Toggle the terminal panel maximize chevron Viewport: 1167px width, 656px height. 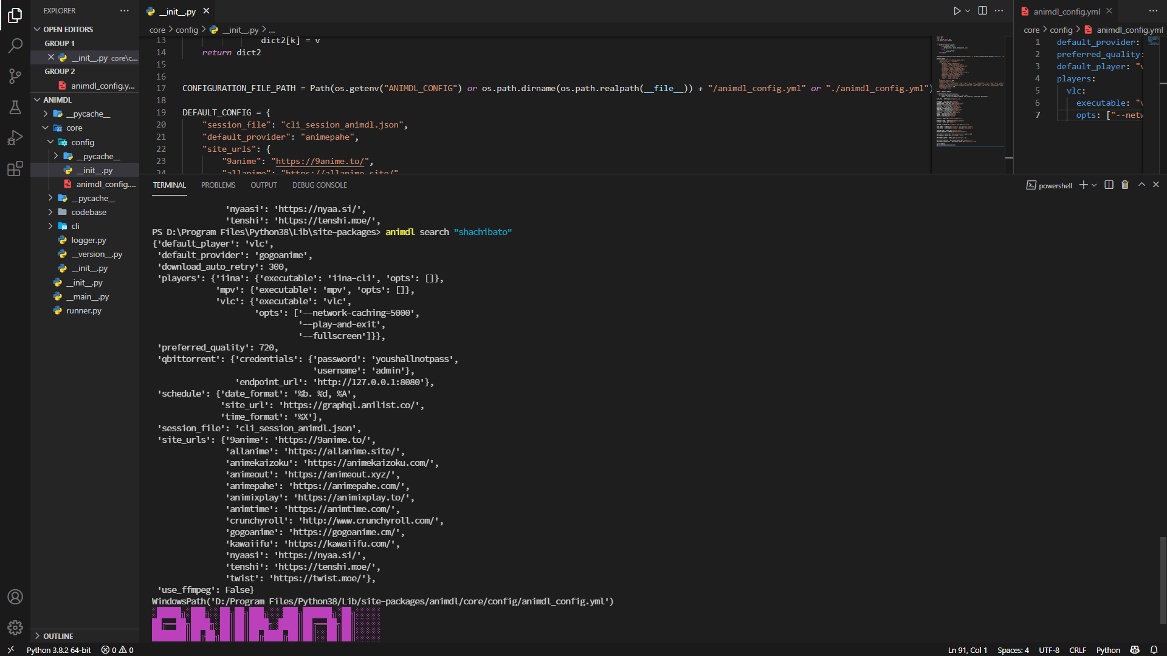pos(1141,185)
